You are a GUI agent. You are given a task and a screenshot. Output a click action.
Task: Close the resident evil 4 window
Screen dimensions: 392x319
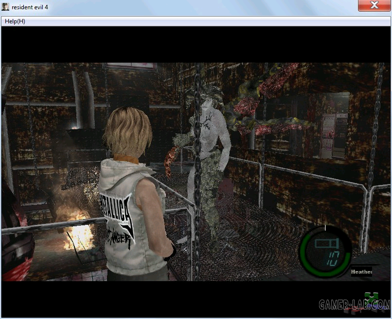tap(374, 5)
